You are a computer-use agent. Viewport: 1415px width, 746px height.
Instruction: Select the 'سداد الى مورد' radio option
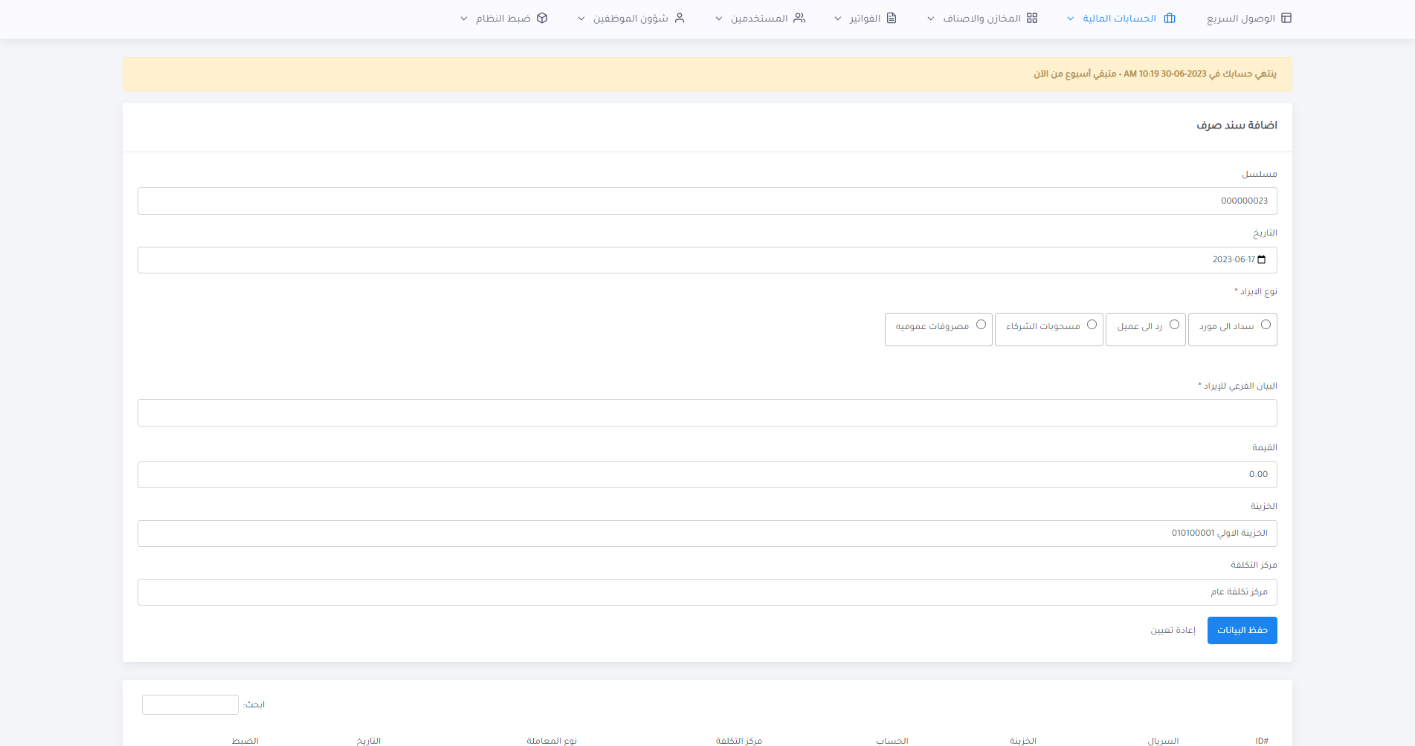point(1266,325)
